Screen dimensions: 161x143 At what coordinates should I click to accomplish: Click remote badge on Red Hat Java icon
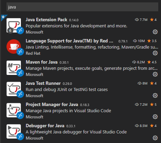[x=20, y=52]
